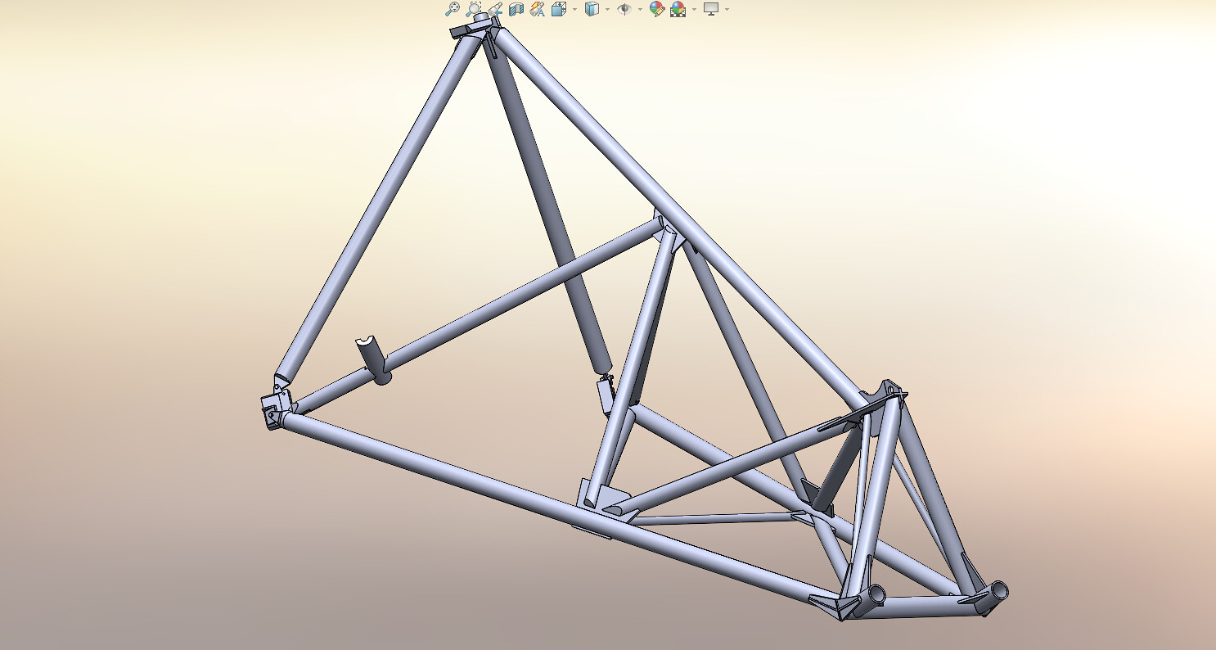Select the Zoom to Area tool
The image size is (1216, 650).
474,9
